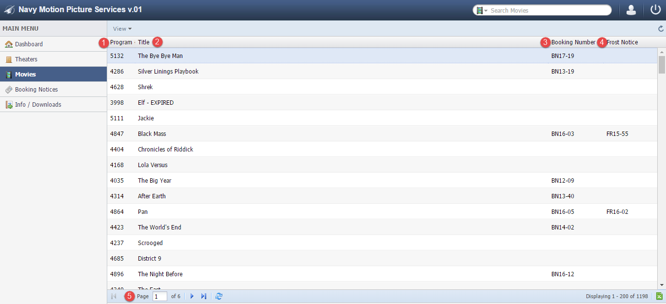Image resolution: width=666 pixels, height=304 pixels.
Task: Export list using the green spreadsheet icon
Action: (x=659, y=296)
